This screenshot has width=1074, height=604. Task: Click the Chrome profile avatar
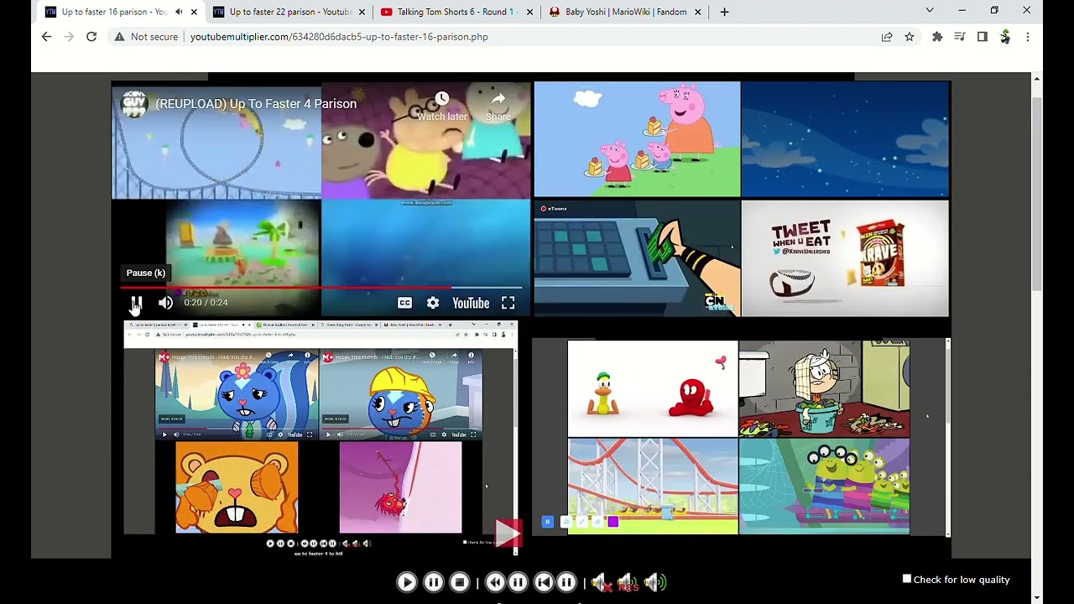pyautogui.click(x=1005, y=37)
